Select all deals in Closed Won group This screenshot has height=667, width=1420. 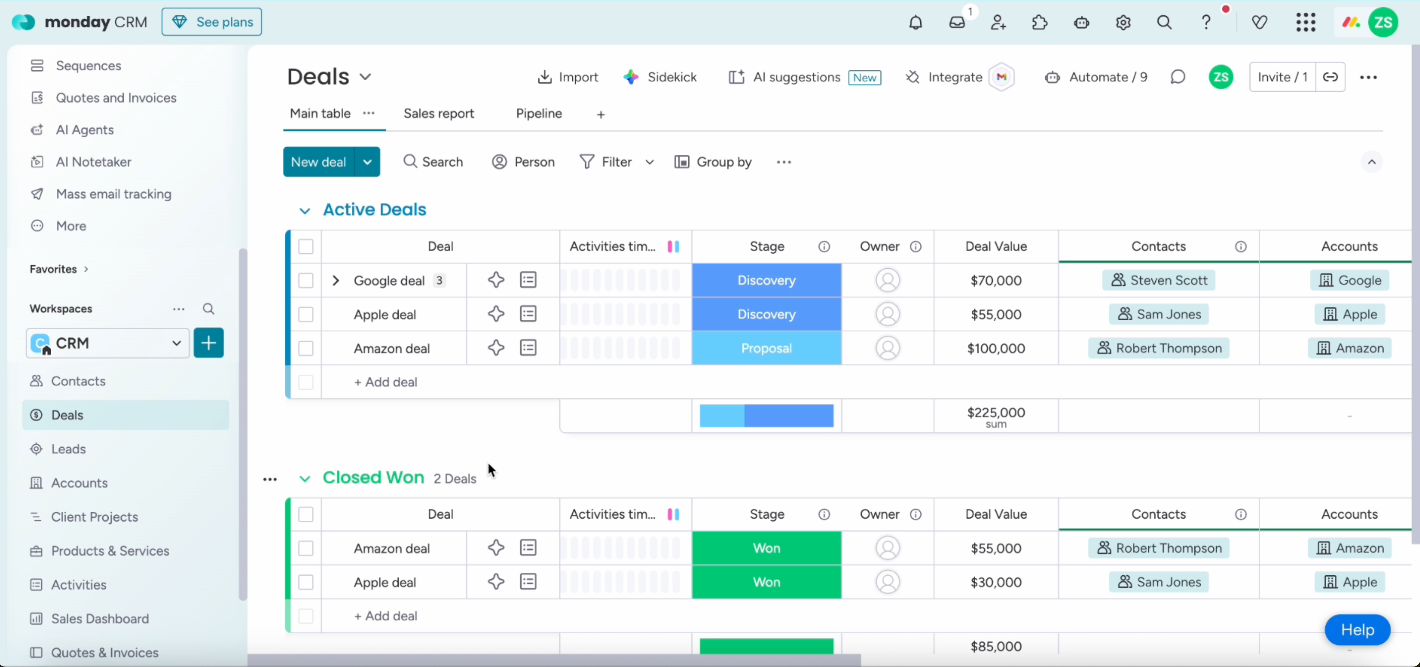click(x=305, y=514)
